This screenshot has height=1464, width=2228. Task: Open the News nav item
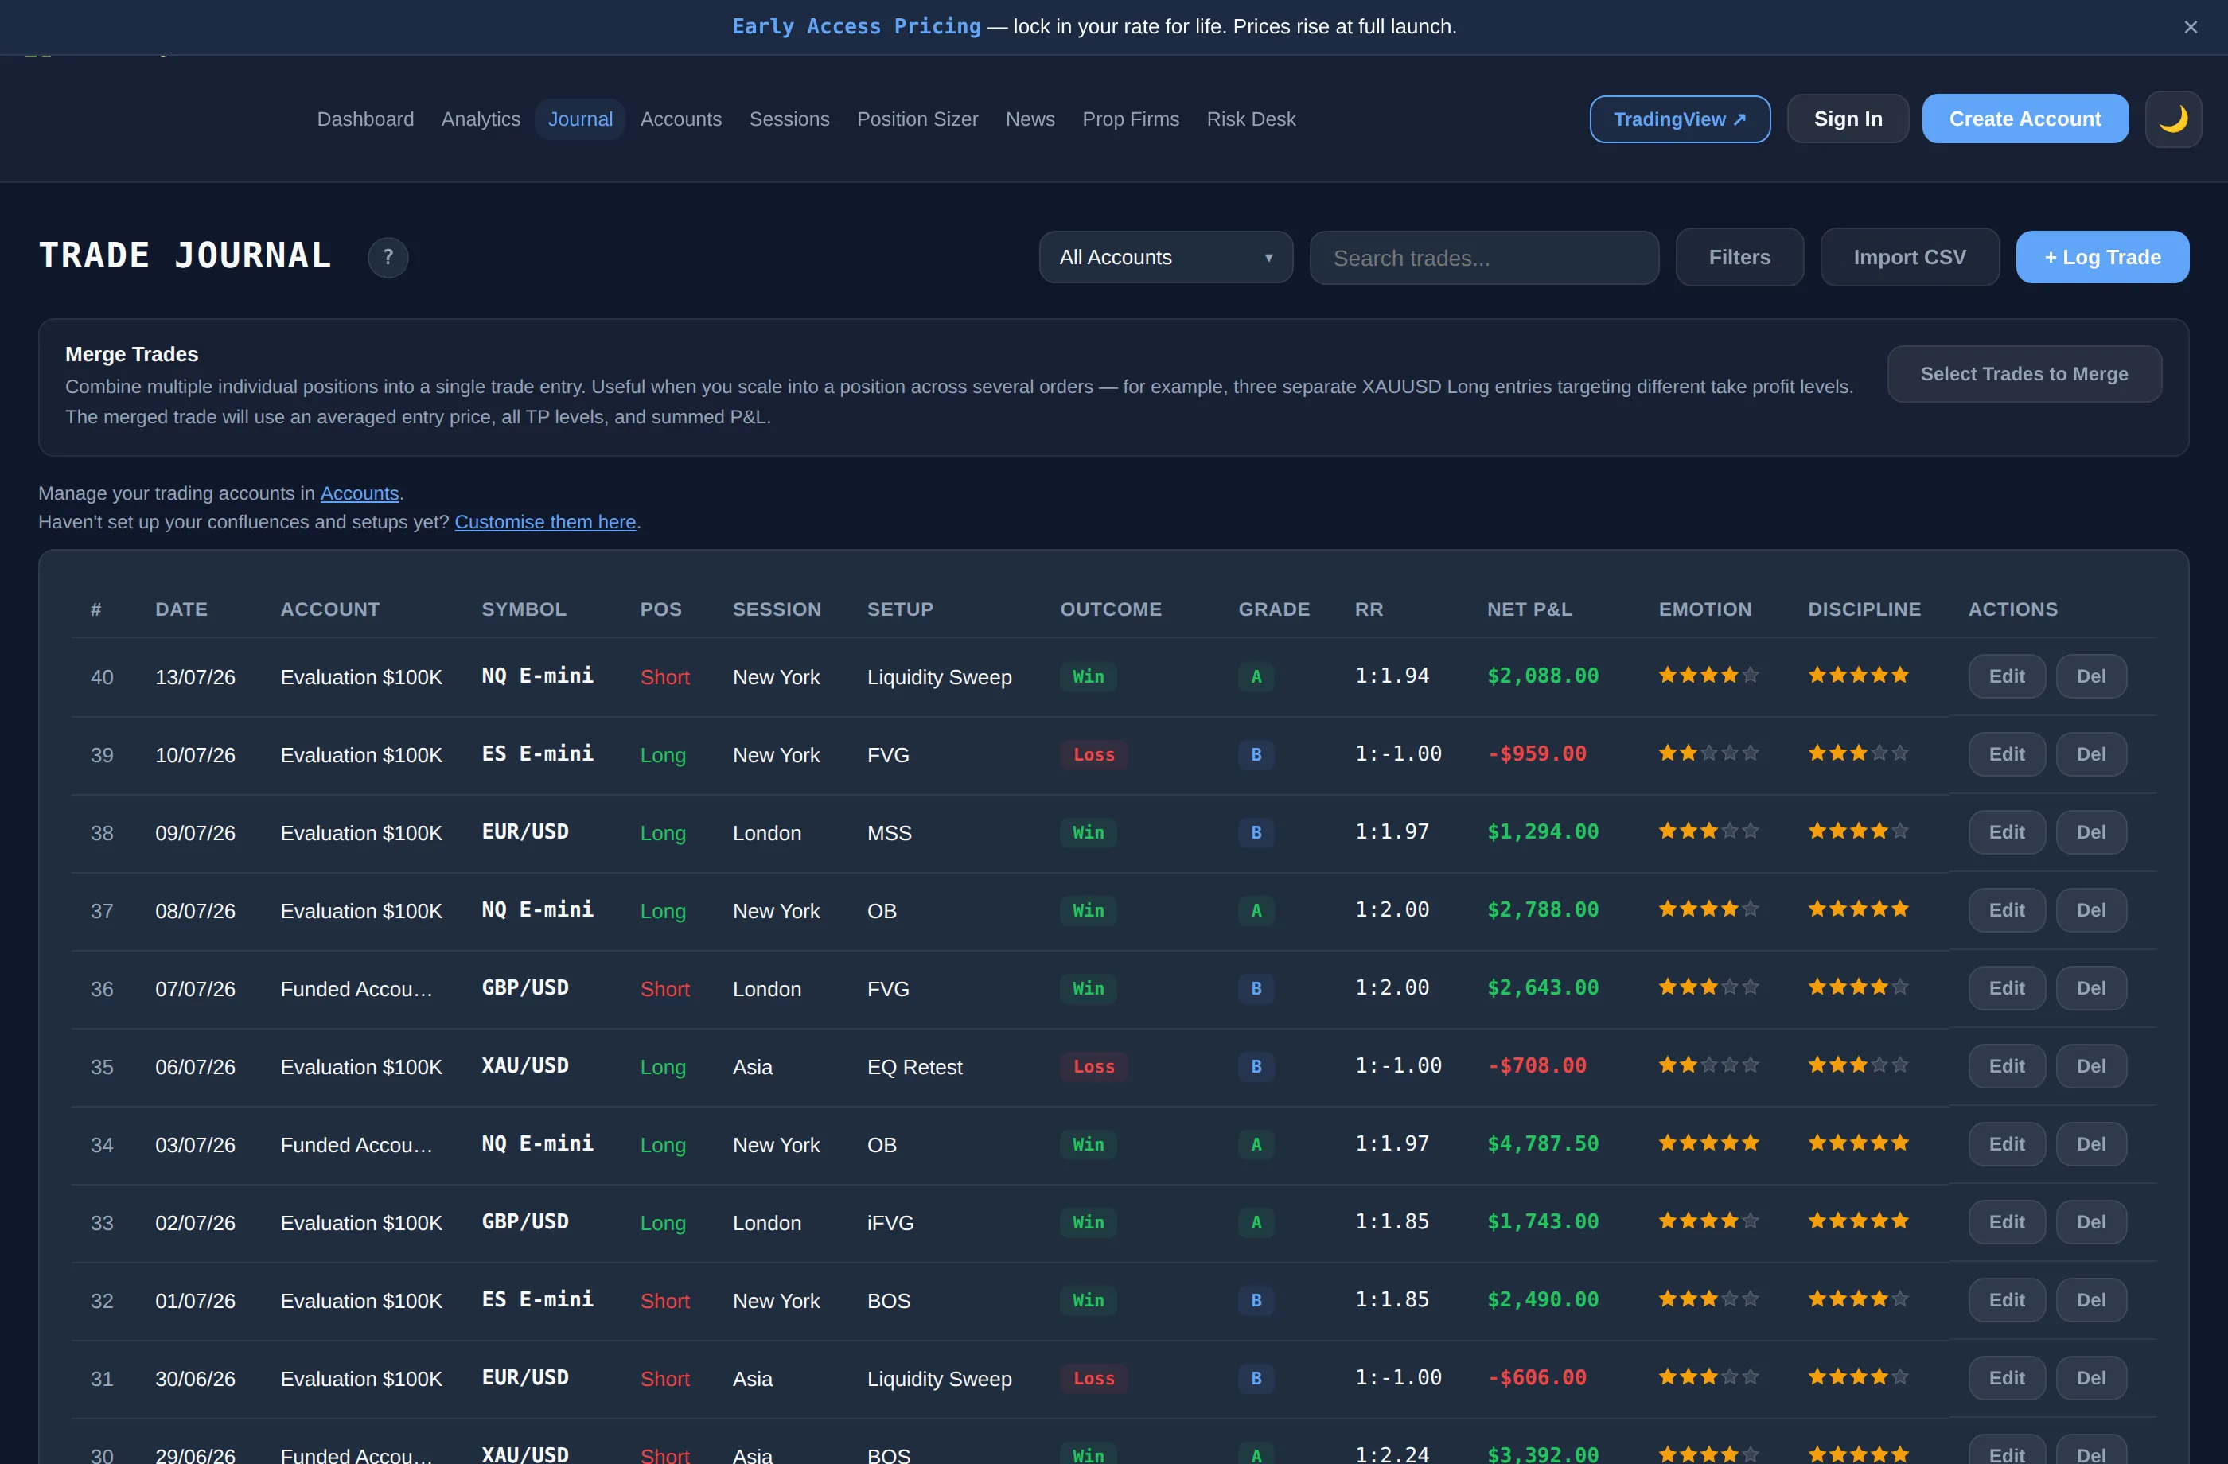click(x=1030, y=119)
